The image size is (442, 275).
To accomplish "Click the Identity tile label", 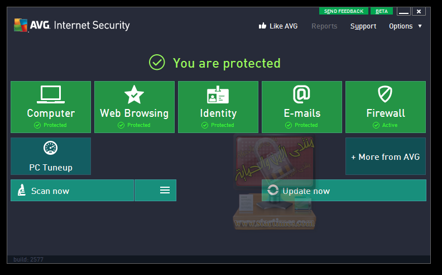I will 218,113.
